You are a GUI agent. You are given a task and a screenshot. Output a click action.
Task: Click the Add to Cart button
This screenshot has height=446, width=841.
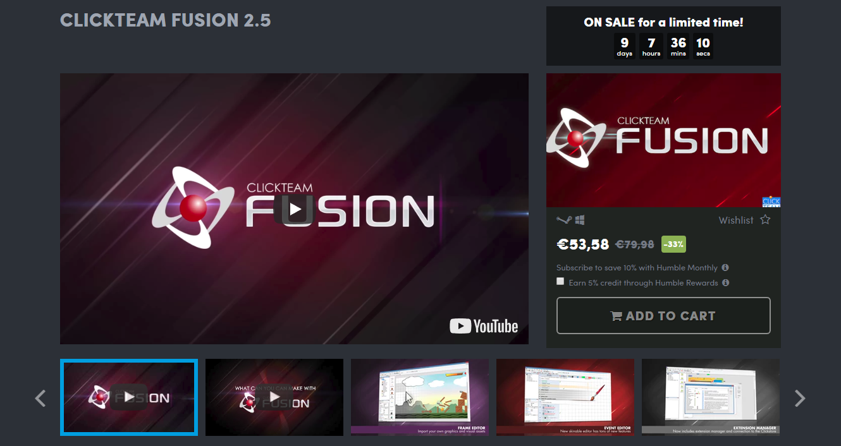(x=663, y=315)
